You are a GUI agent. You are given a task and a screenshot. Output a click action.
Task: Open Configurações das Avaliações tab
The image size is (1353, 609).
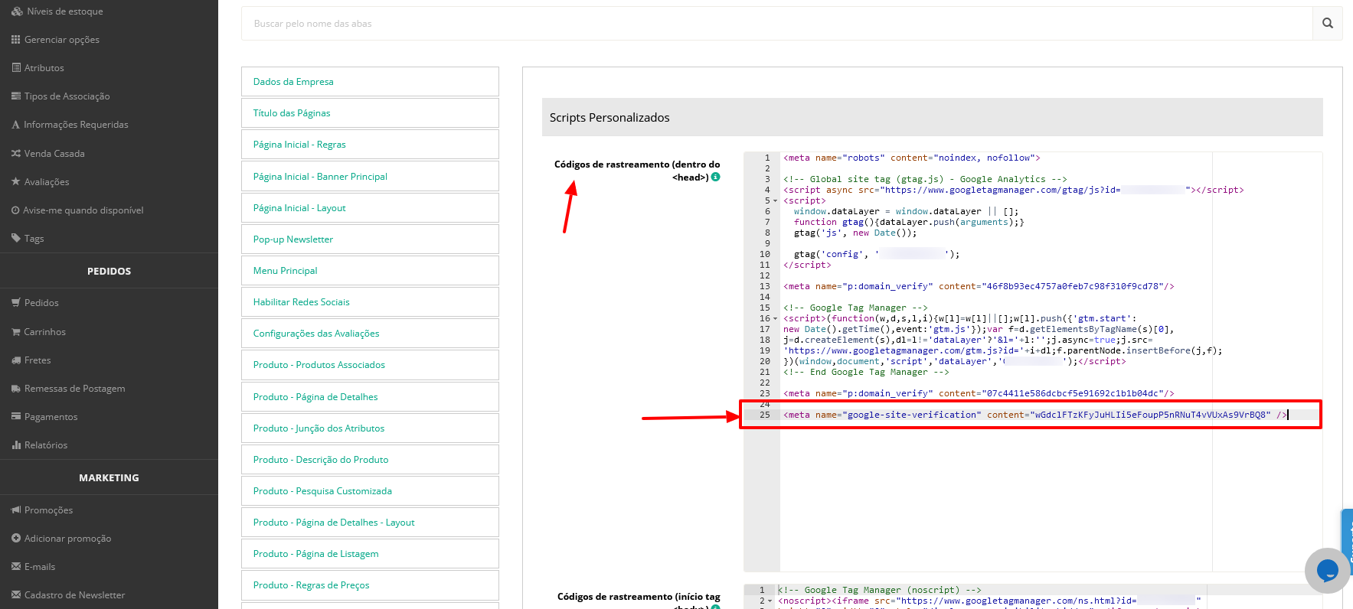[370, 334]
